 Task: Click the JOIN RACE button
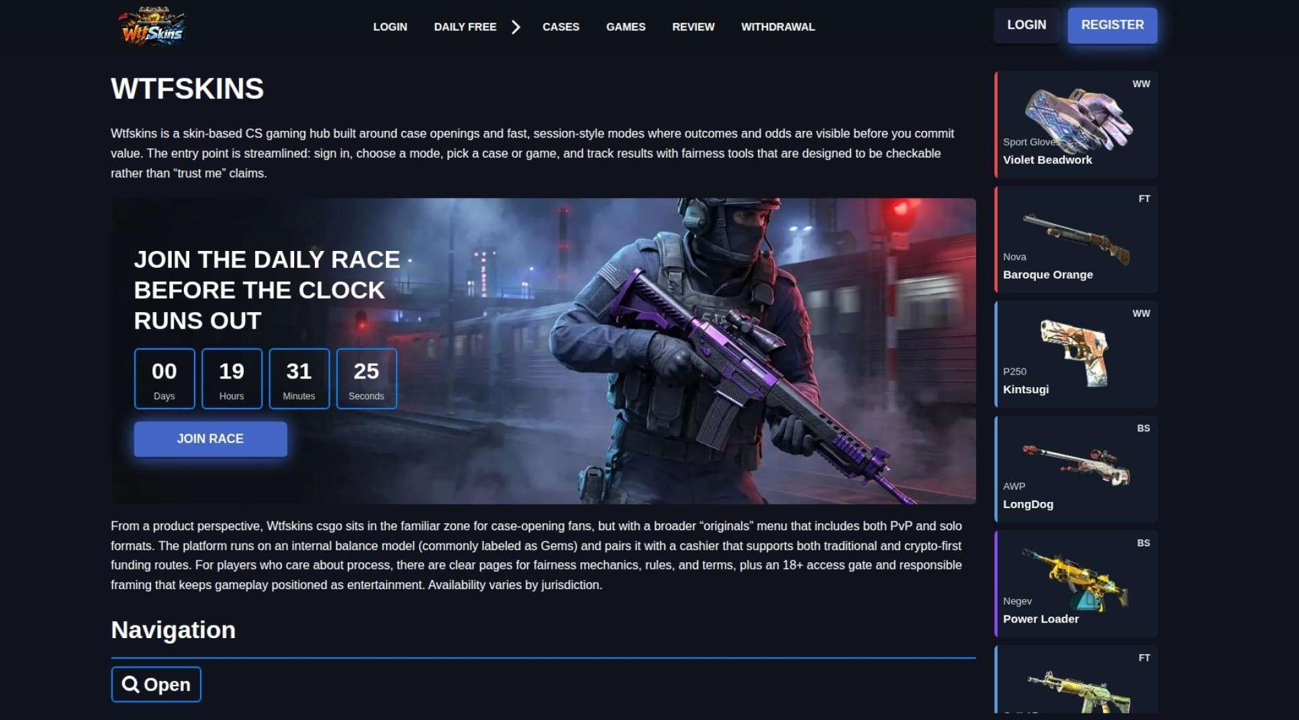210,439
